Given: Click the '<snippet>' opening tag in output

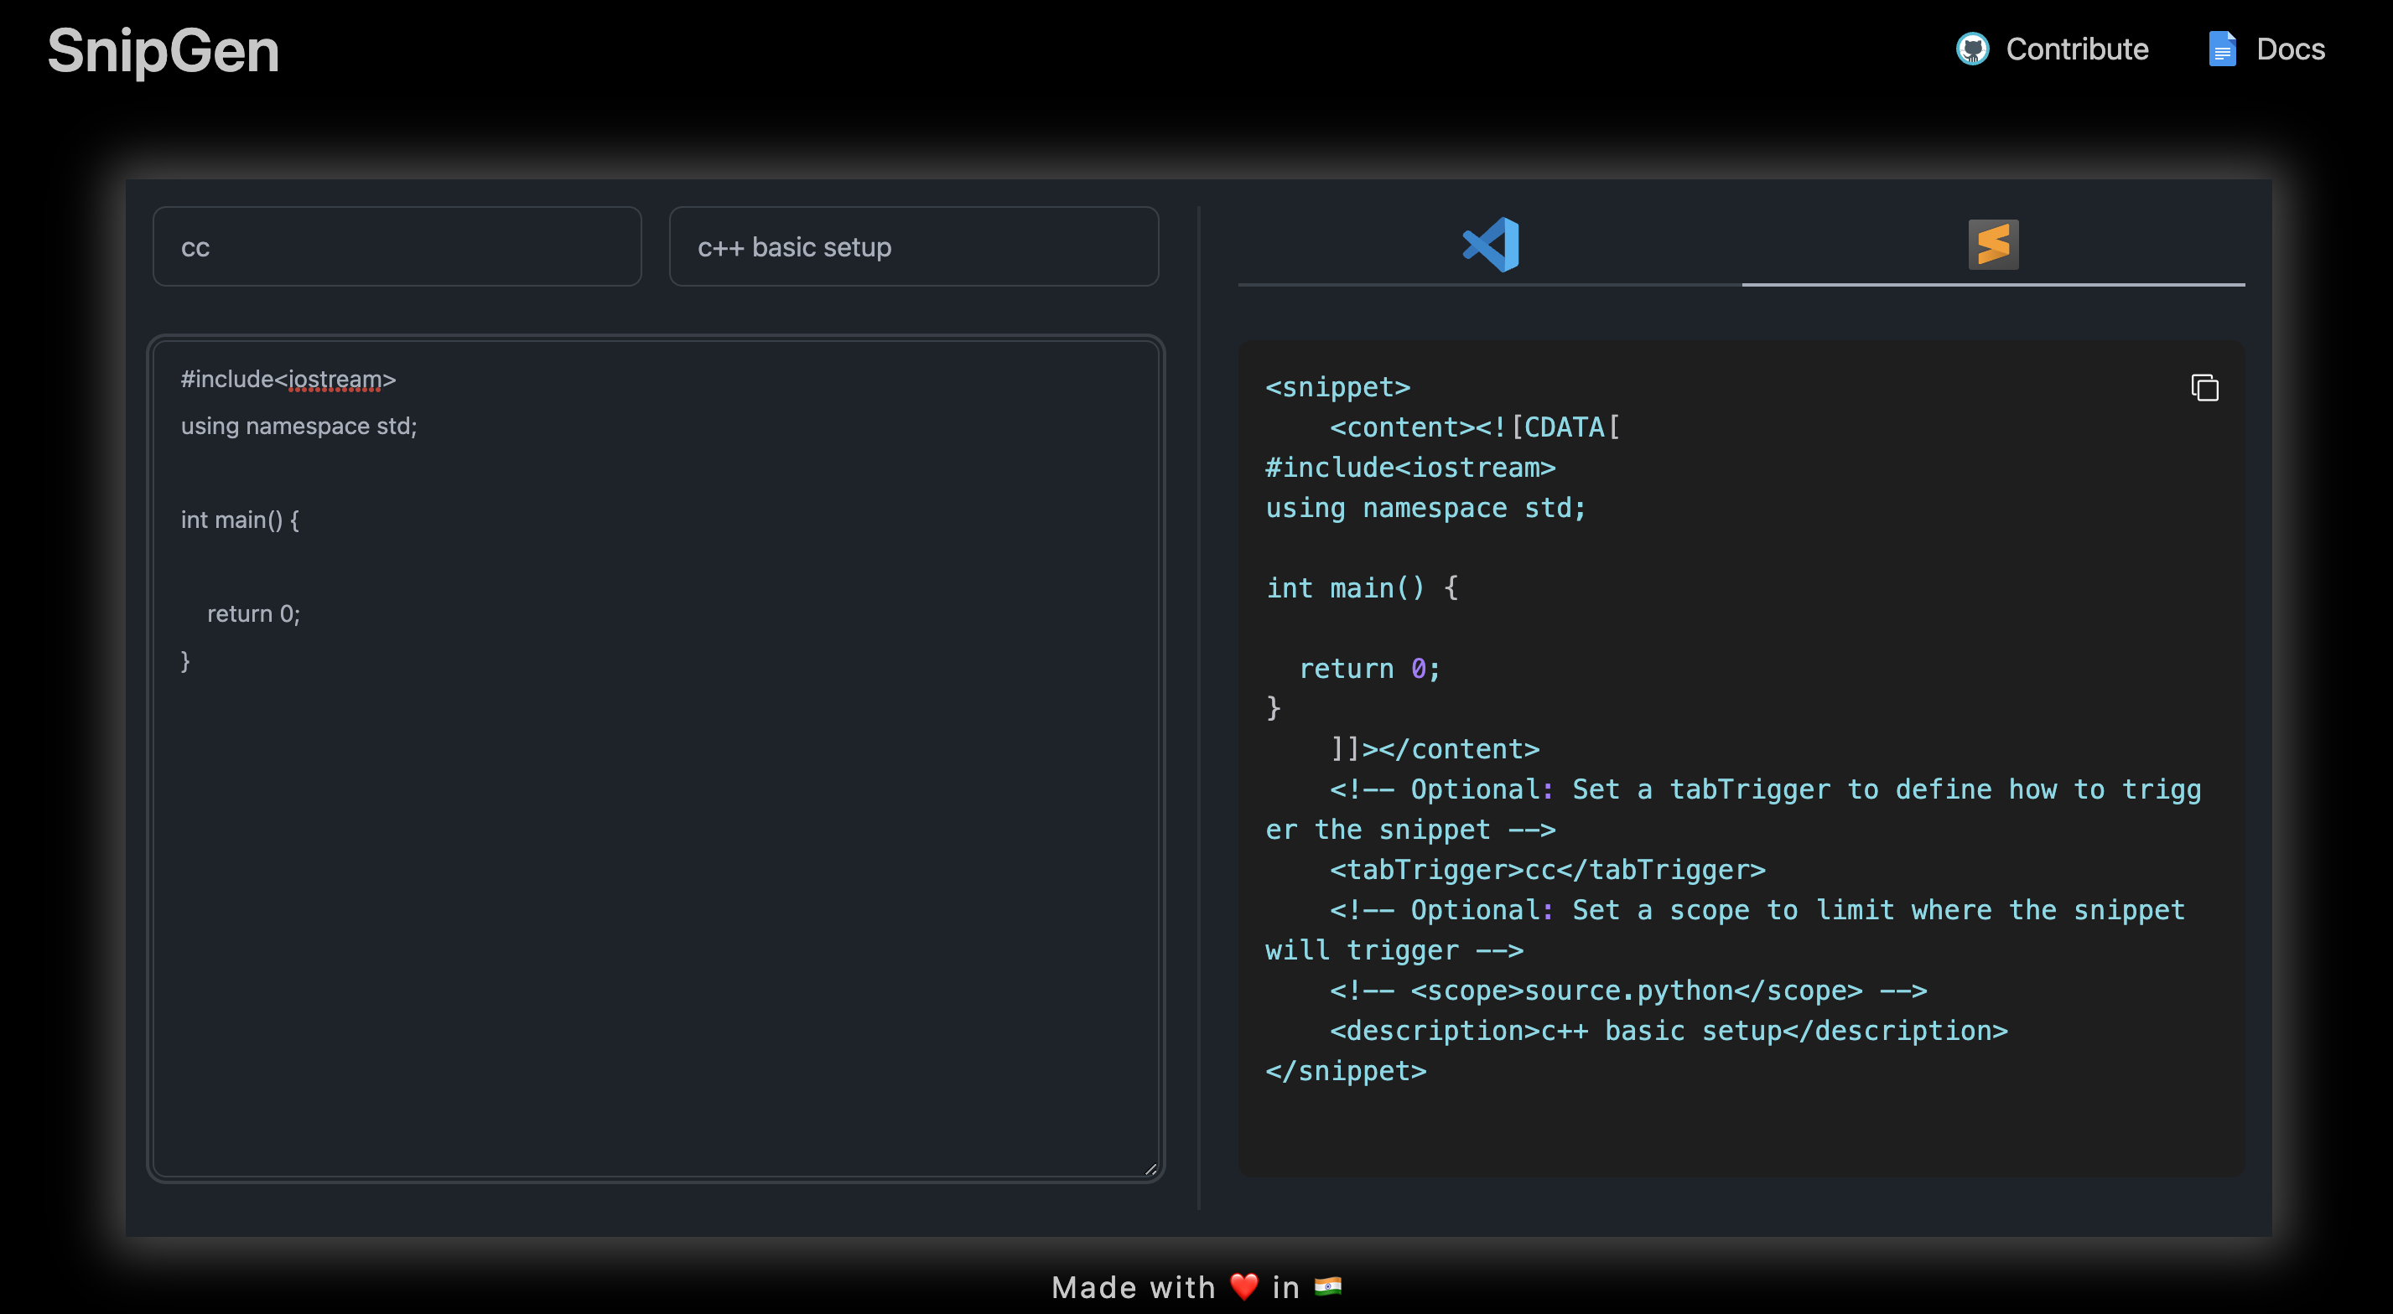Looking at the screenshot, I should coord(1337,387).
